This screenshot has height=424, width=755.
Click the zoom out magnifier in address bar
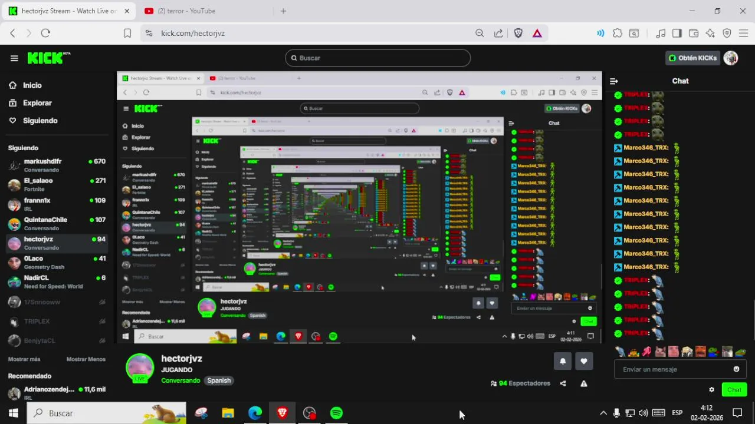tap(480, 34)
